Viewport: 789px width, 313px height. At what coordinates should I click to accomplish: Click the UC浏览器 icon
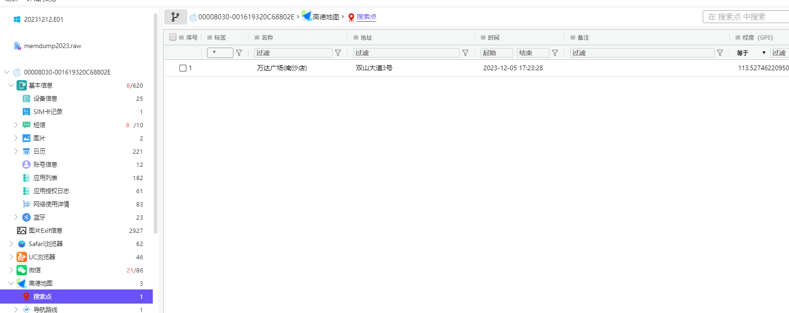point(22,257)
